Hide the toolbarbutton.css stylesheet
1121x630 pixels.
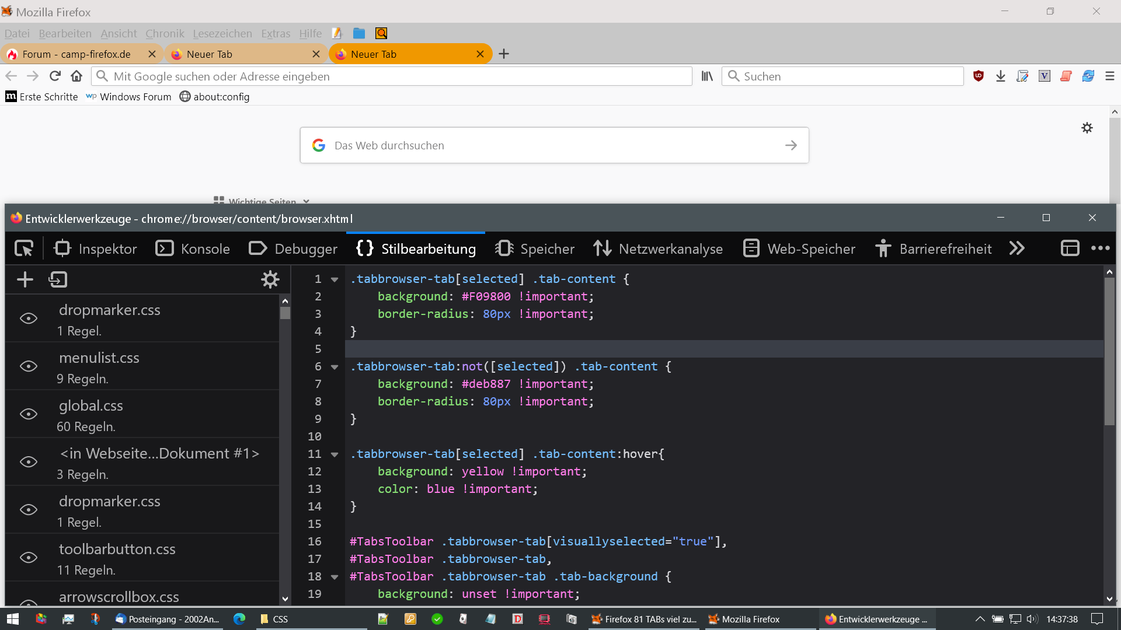point(29,558)
